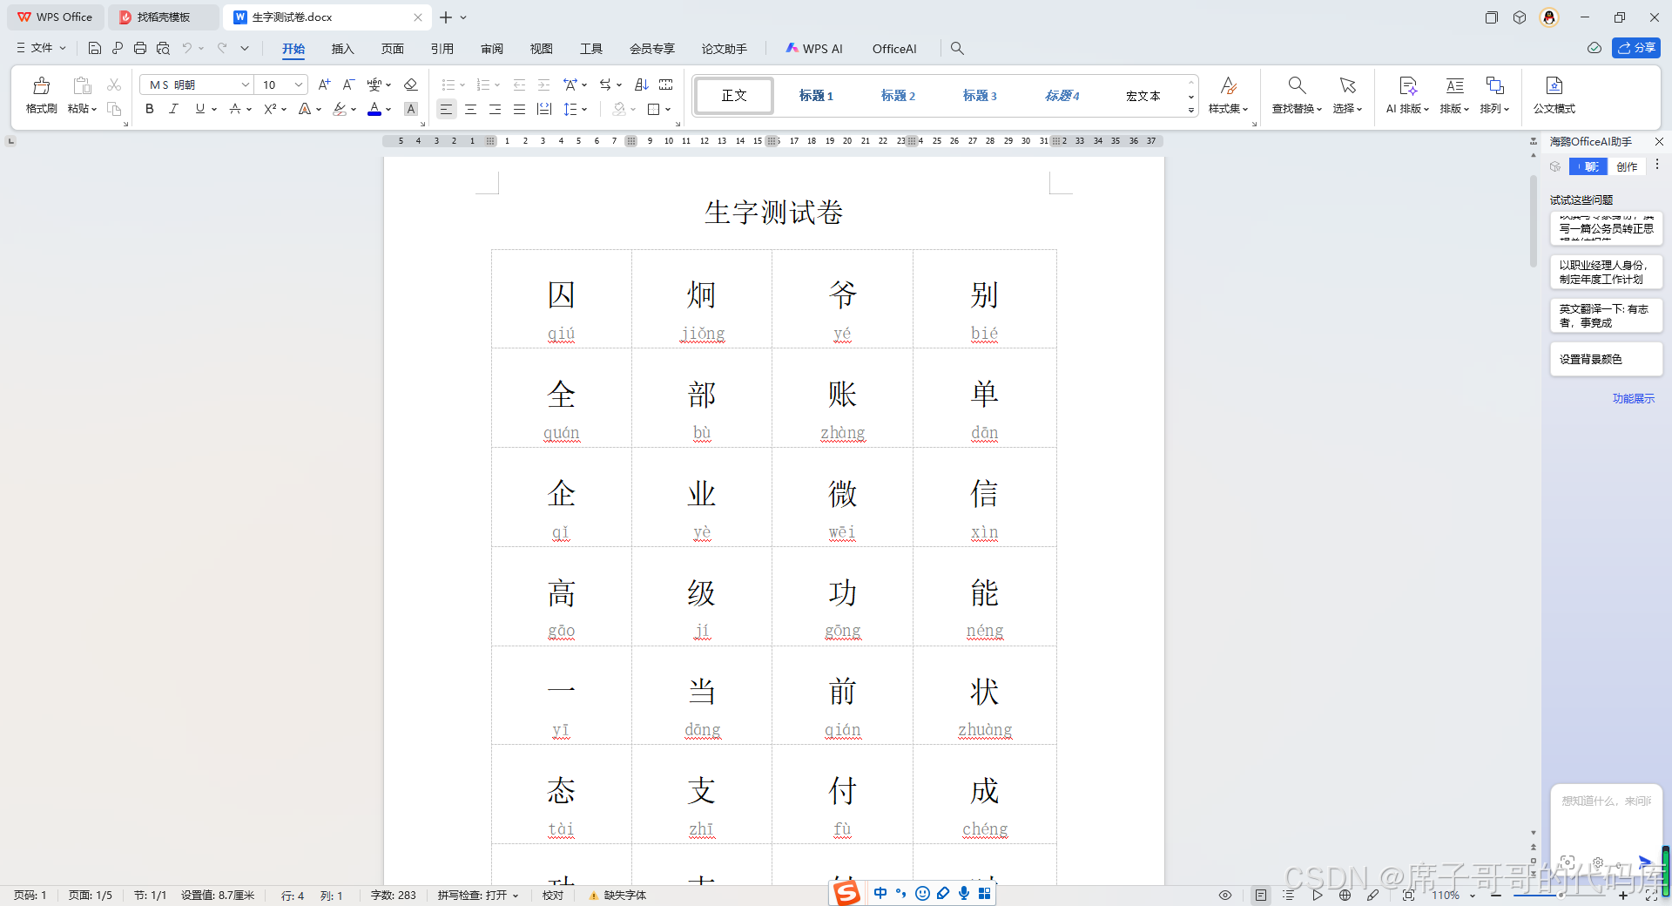Toggle reading mode play icon in status bar
This screenshot has height=906, width=1672.
coord(1317,895)
